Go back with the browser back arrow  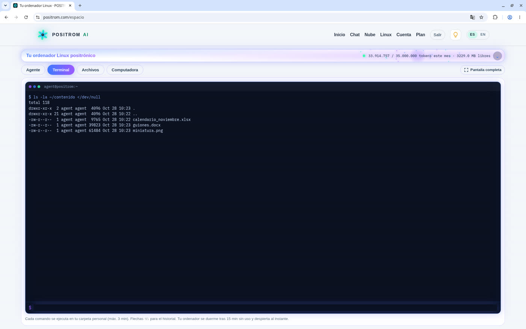point(6,17)
